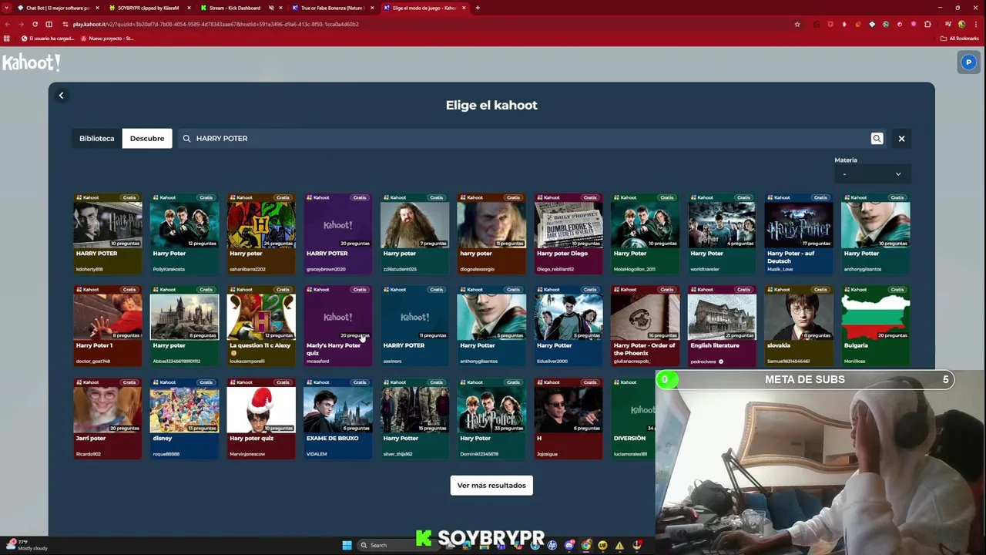Select the H kahoot by Jojosigua

(568, 419)
